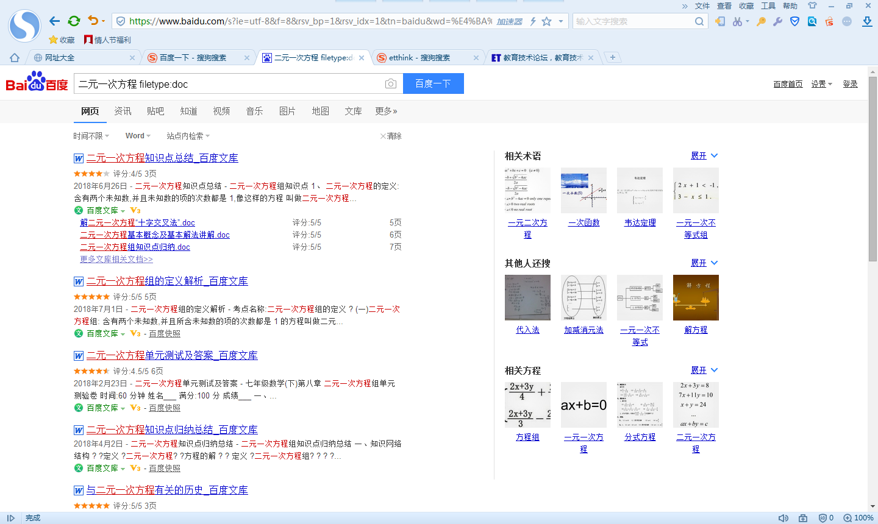Click the green refresh icon
Image resolution: width=878 pixels, height=524 pixels.
tap(74, 21)
